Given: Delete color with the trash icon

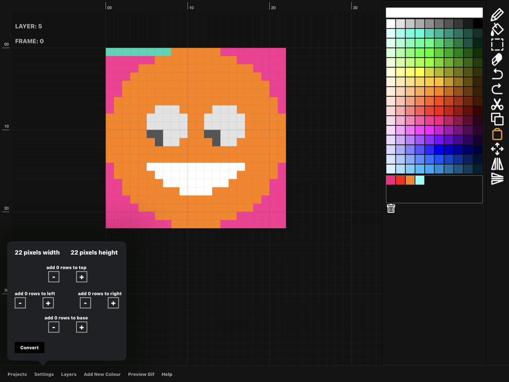Looking at the screenshot, I should pyautogui.click(x=391, y=208).
